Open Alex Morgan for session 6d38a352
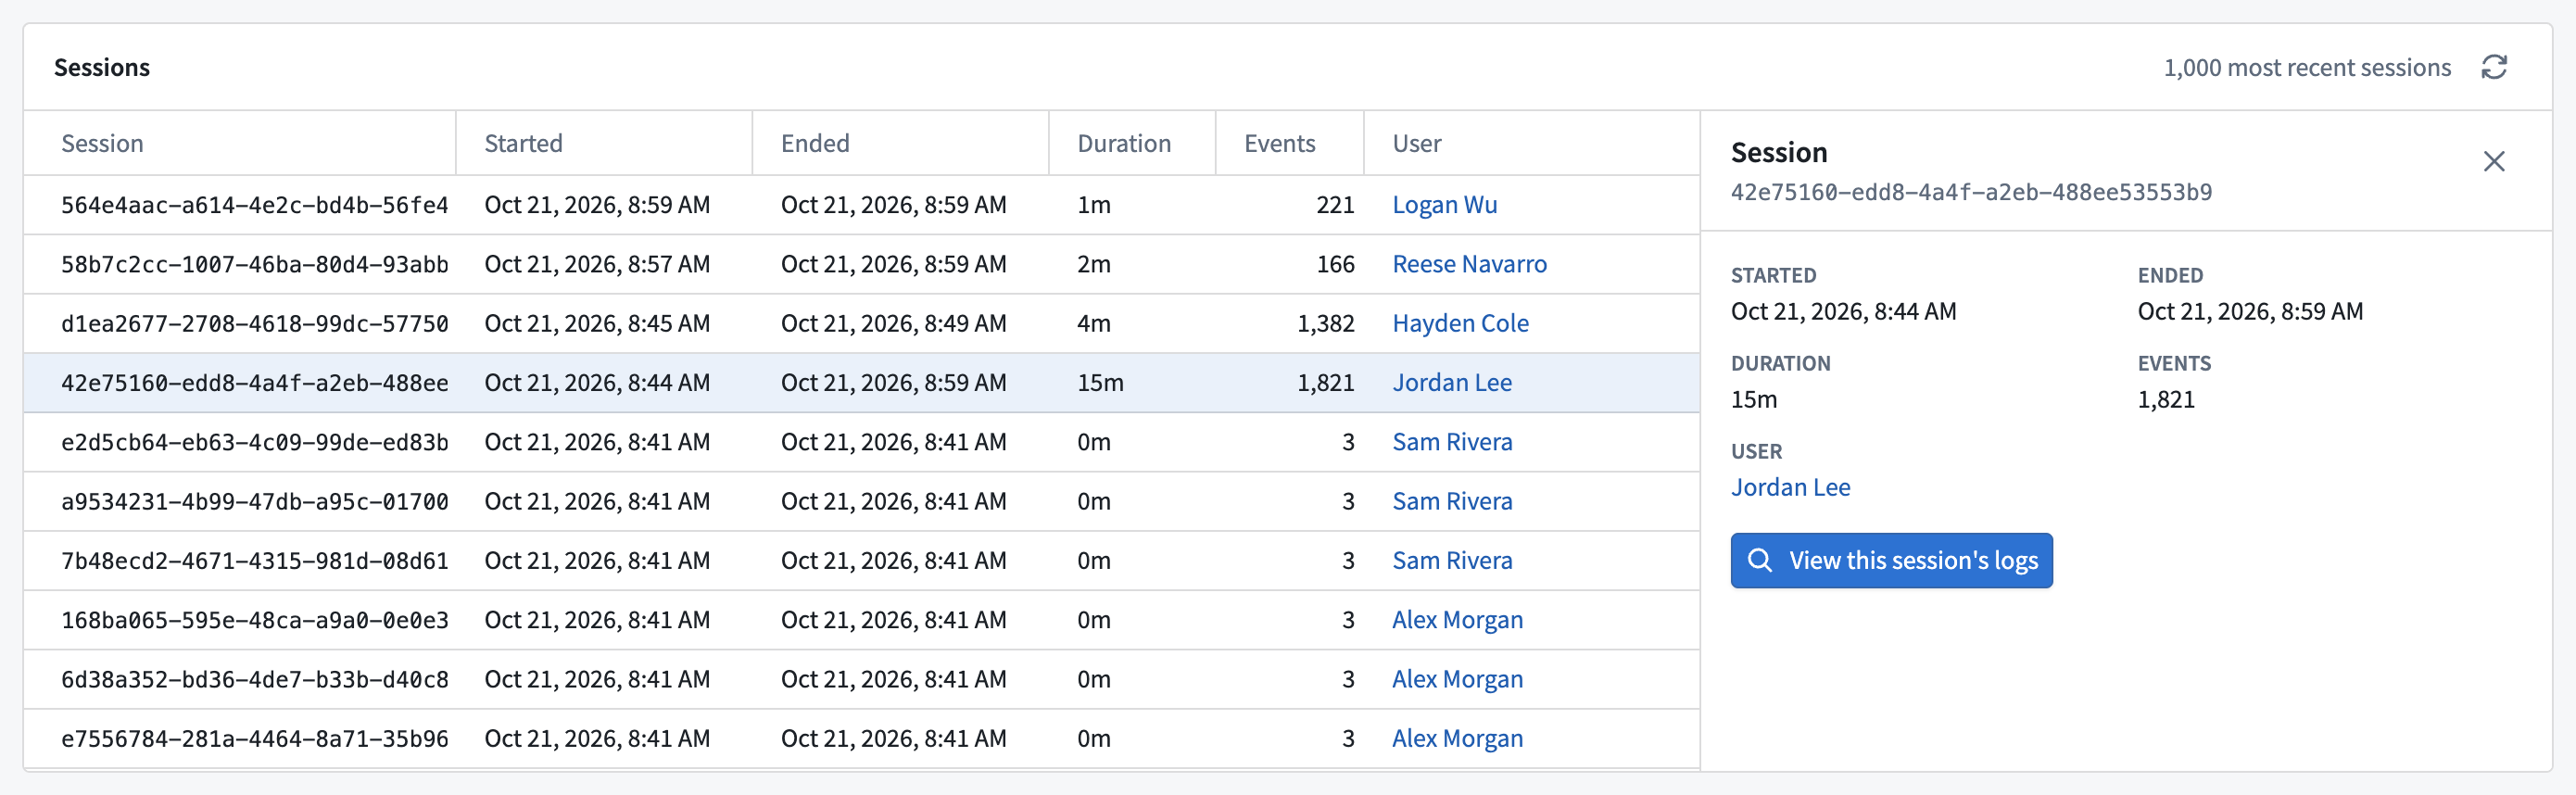The image size is (2576, 795). pos(1457,679)
